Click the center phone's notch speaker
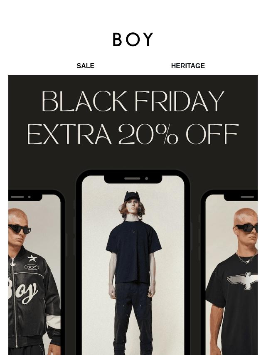The width and height of the screenshot is (266, 355). tap(132, 178)
